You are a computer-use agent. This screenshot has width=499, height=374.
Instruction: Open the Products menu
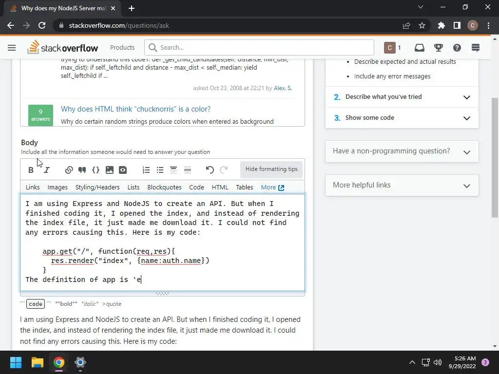point(122,47)
